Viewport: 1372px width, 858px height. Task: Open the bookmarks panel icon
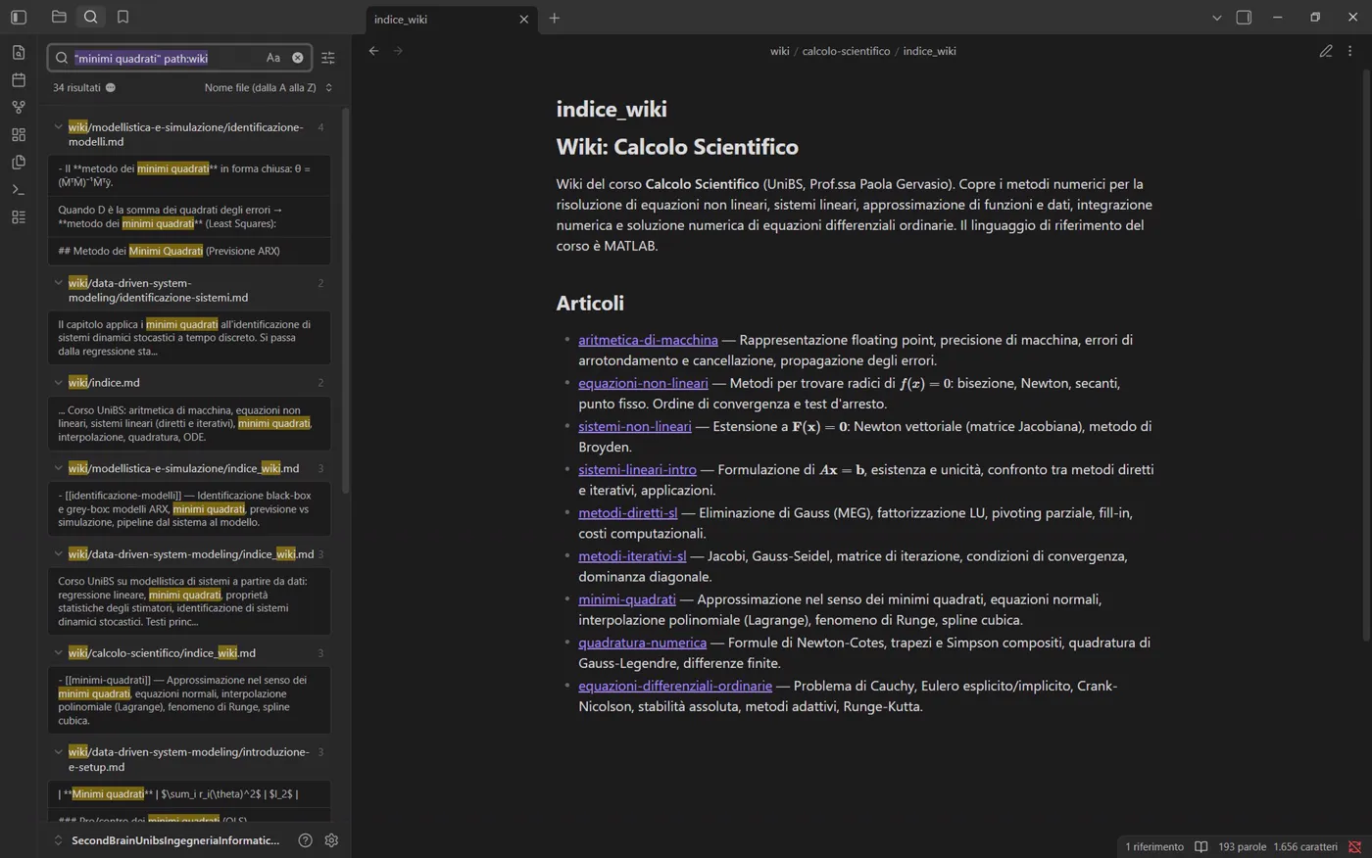pyautogui.click(x=122, y=17)
